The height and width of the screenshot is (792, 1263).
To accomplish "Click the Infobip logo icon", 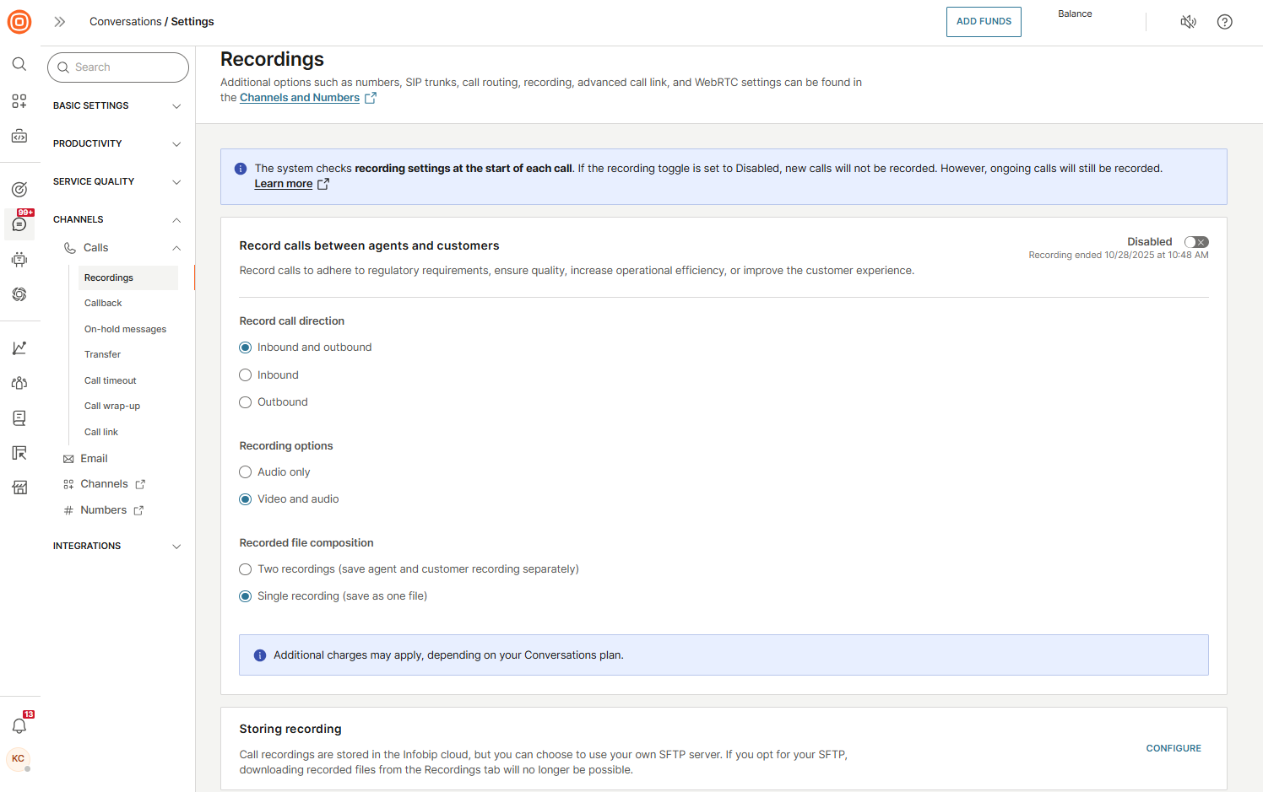I will (19, 22).
